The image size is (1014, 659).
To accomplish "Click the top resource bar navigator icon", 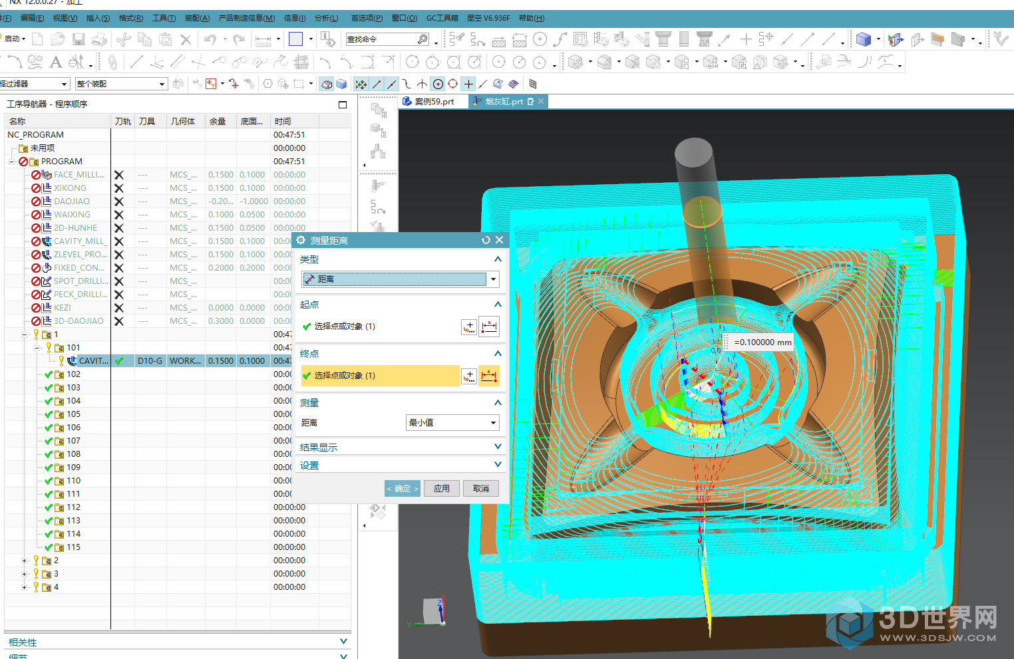I will pyautogui.click(x=378, y=110).
